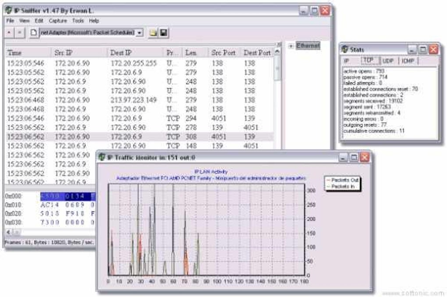Screen dimensions: 447x297
Task: Open the Capture menu
Action: [58, 21]
